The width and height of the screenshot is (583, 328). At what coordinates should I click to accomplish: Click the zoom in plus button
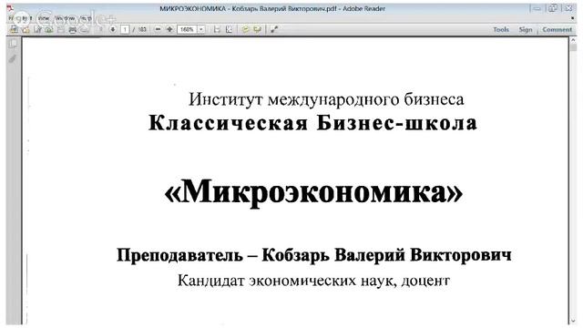[169, 29]
